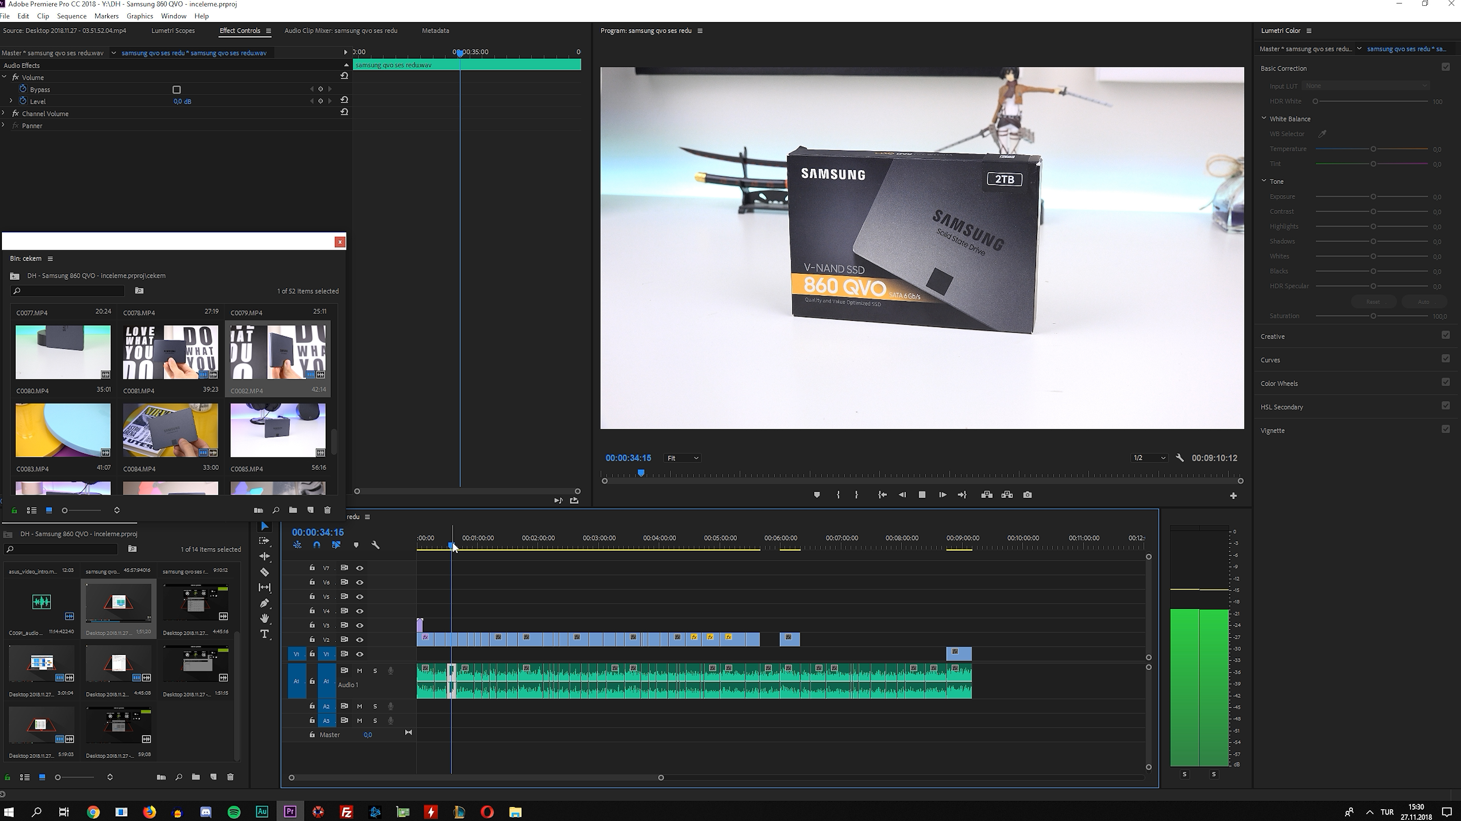Toggle Basic Correction checkbox in Lumetri
1461x821 pixels.
click(1445, 67)
